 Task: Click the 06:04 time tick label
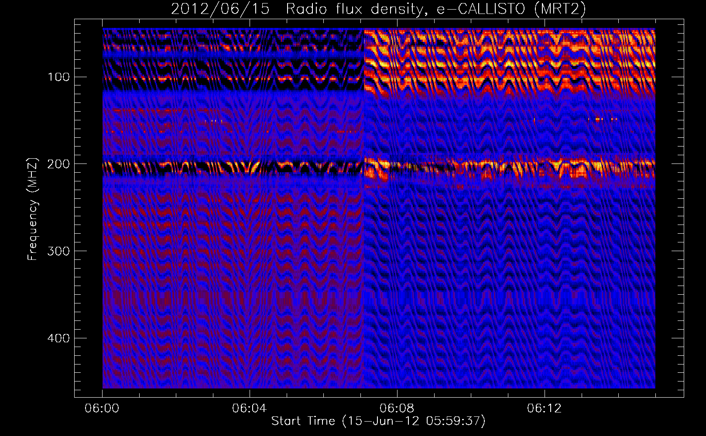250,408
